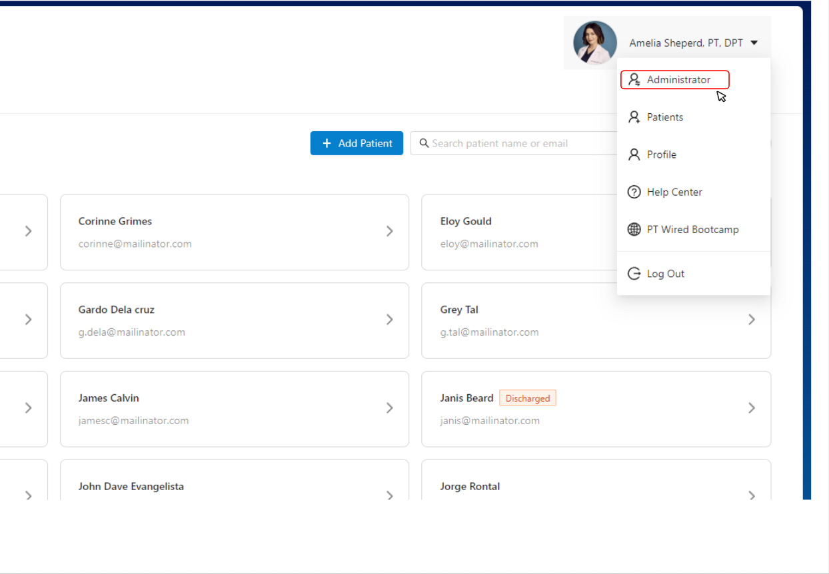Image resolution: width=829 pixels, height=574 pixels.
Task: Open John Dave Evangelista patient card
Action: point(233,486)
